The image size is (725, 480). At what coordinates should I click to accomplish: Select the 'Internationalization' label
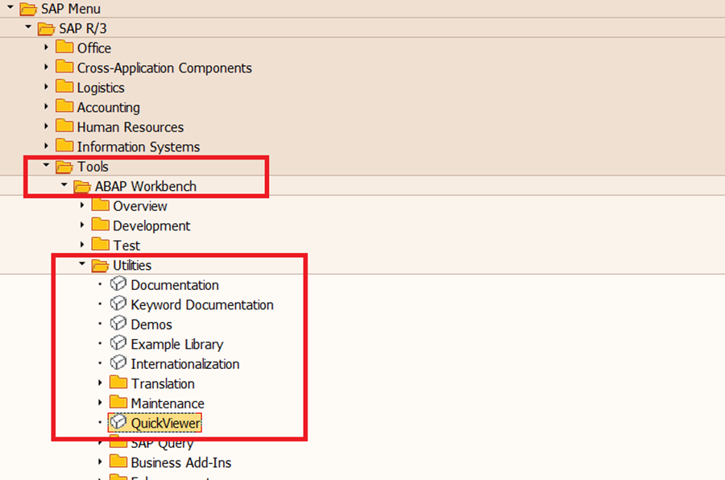185,364
